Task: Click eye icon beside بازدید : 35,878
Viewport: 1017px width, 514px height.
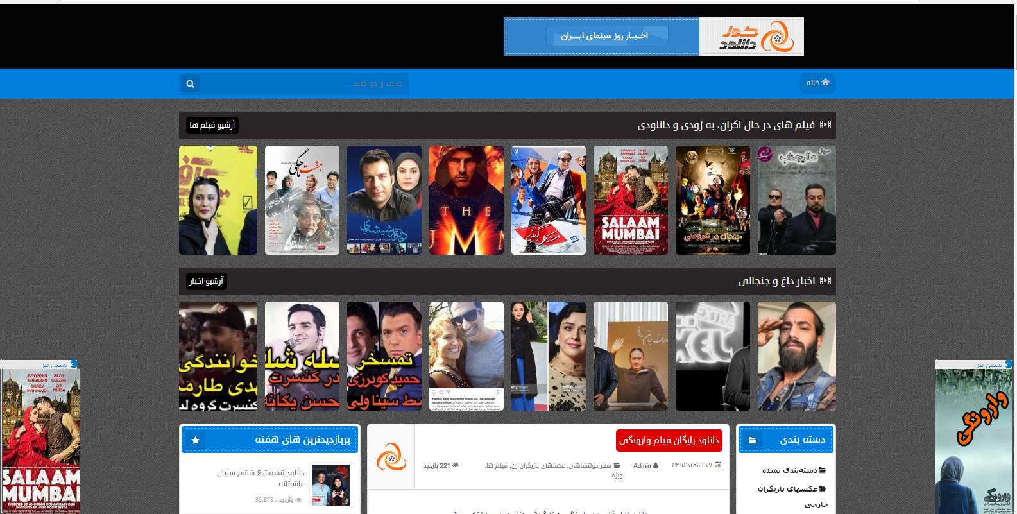Action: click(x=298, y=500)
